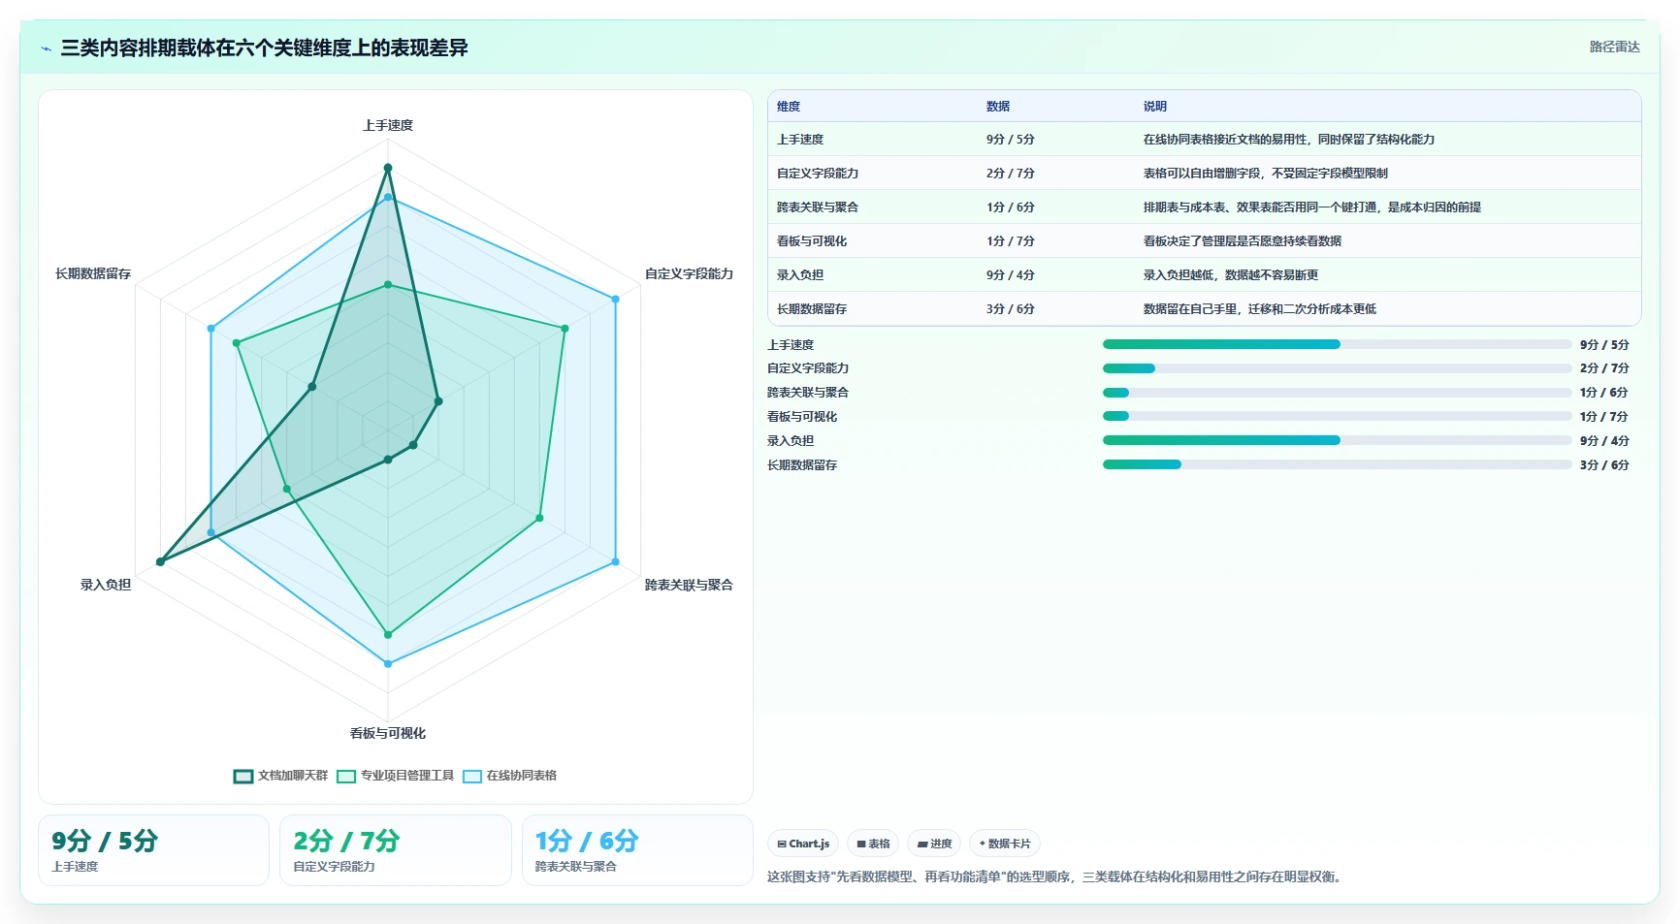Viewport: 1680px width, 924px height.
Task: Click the 长期数据留存 radar axis label
Action: point(93,274)
